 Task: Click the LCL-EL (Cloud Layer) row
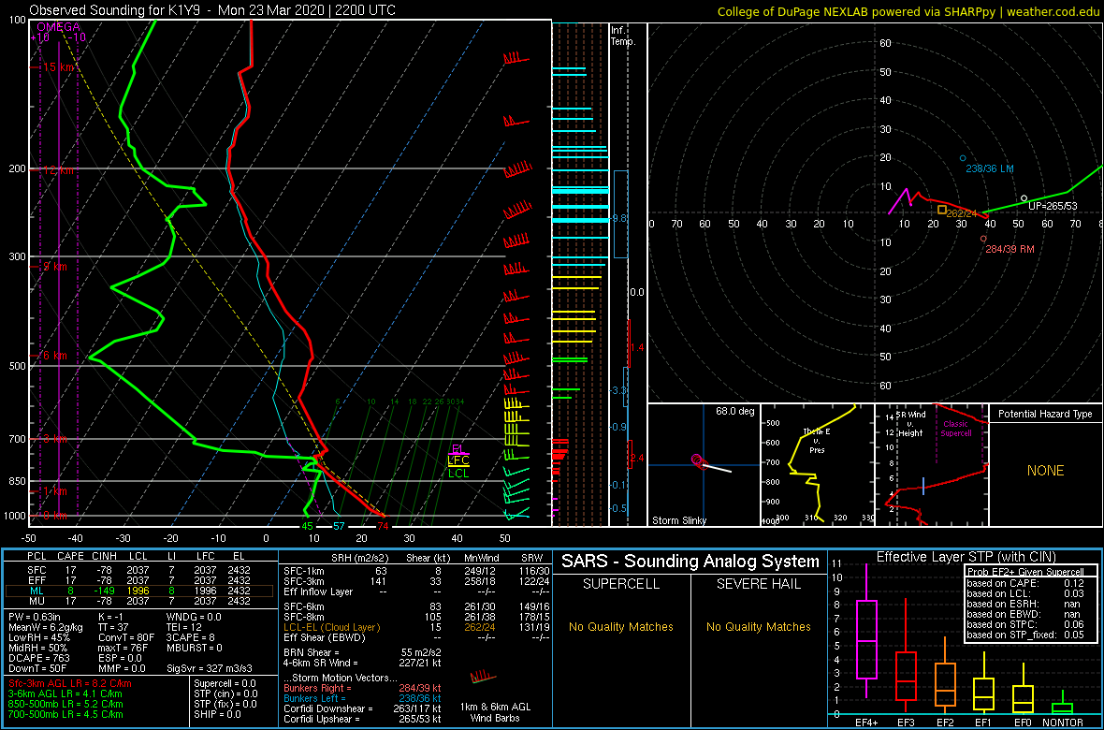(415, 627)
